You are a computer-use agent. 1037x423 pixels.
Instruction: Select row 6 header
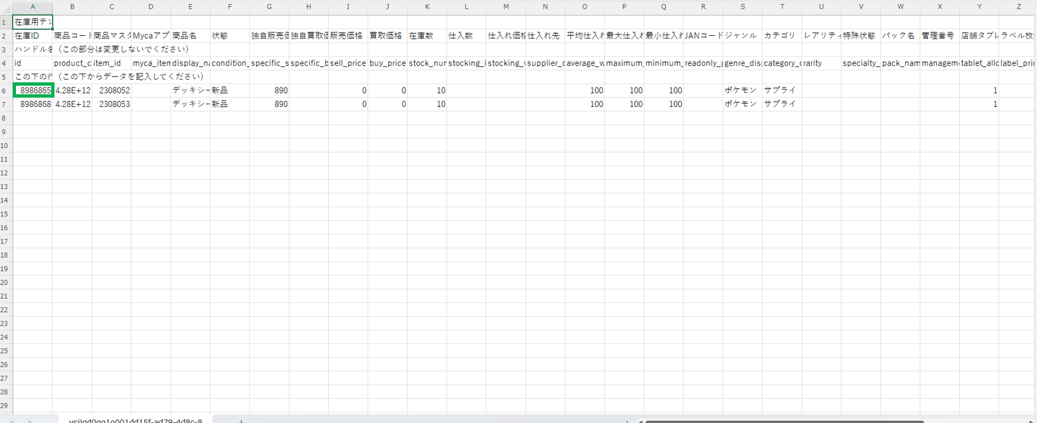[x=6, y=90]
